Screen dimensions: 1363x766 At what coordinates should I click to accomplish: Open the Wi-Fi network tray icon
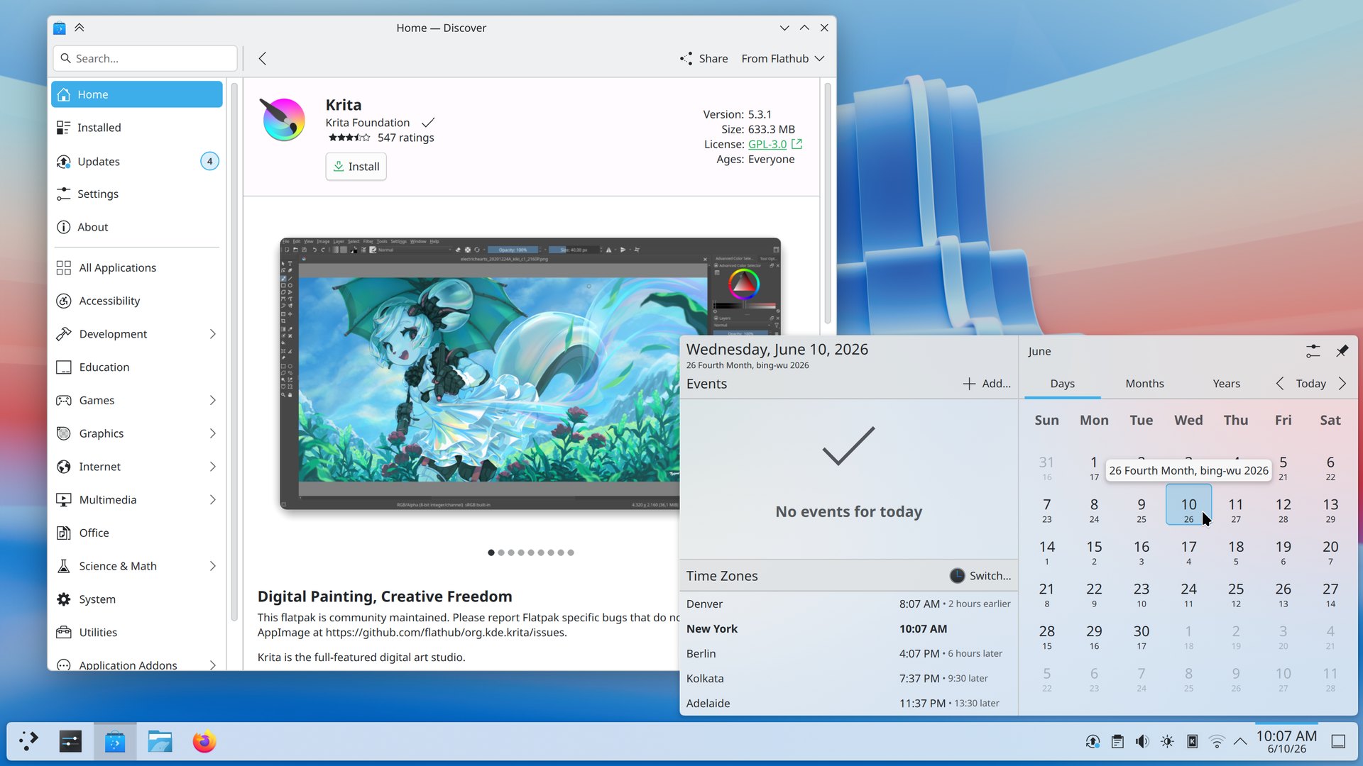pyautogui.click(x=1217, y=742)
